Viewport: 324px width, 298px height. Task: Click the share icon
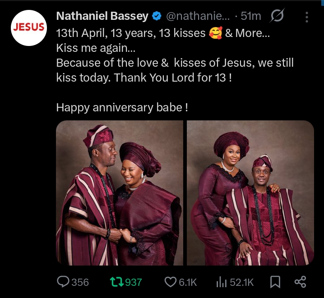[x=300, y=282]
